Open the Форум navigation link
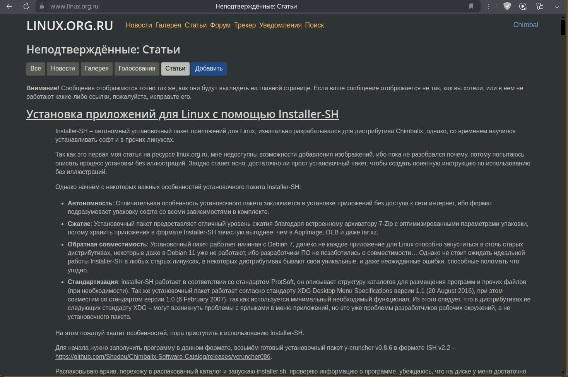The image size is (568, 377). click(x=220, y=25)
